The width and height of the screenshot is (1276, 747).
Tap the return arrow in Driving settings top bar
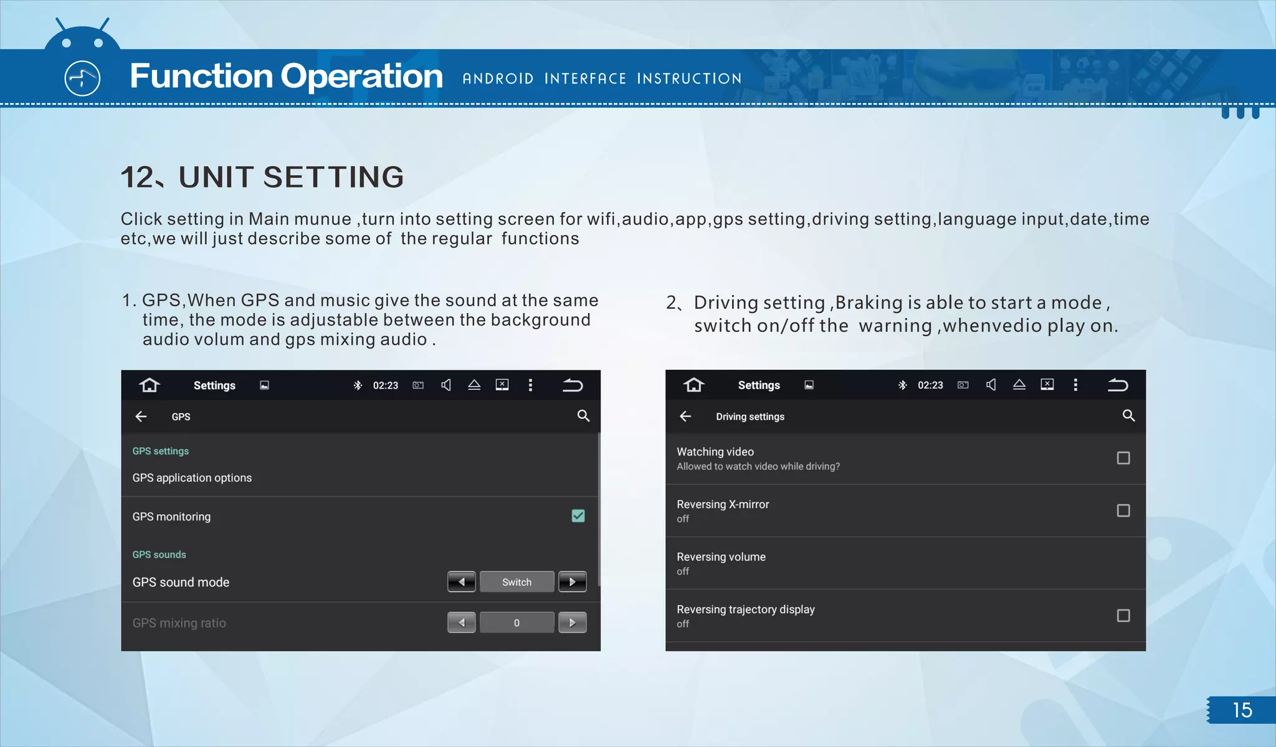[x=1117, y=385]
